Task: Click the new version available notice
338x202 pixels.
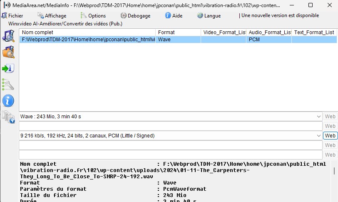Action: click(x=279, y=16)
